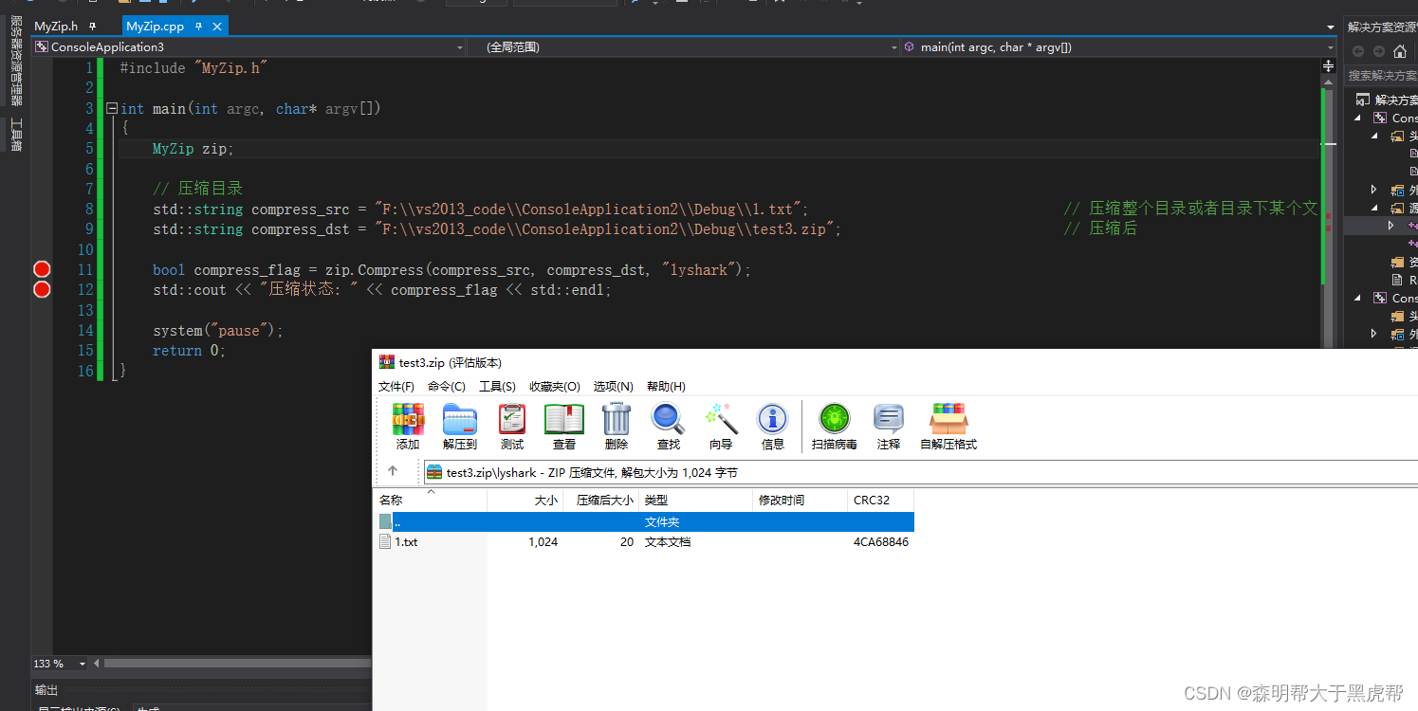Sort WinRAR list by CRC32 column
Image resolution: width=1418 pixels, height=711 pixels.
tap(881, 500)
